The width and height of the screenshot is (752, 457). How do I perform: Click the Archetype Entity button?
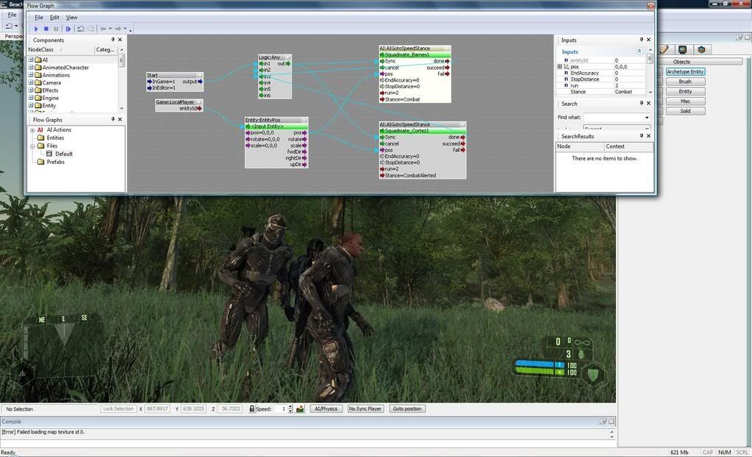tap(685, 72)
